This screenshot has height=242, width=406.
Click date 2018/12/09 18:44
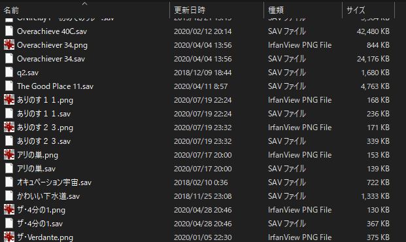pyautogui.click(x=203, y=73)
